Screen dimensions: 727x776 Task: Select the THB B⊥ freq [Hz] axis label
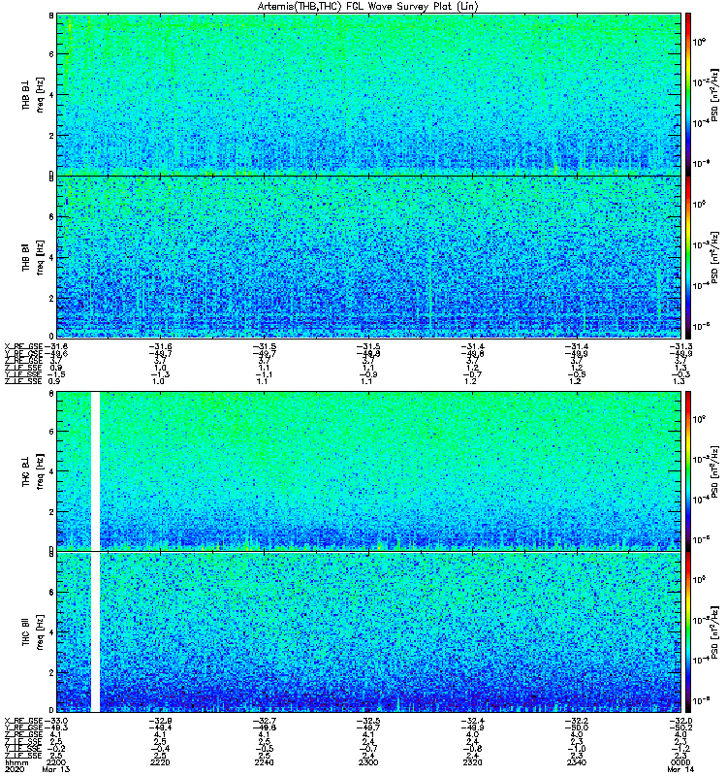(33, 94)
